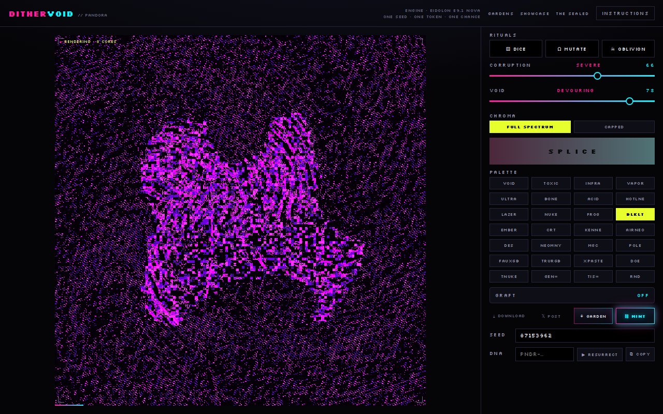The height and width of the screenshot is (414, 663).
Task: Pick the EMBER palette
Action: coord(509,230)
